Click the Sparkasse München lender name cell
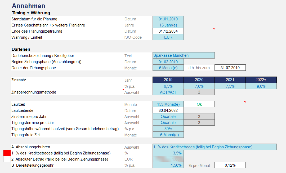The height and width of the screenshot is (173, 286). [x=184, y=55]
